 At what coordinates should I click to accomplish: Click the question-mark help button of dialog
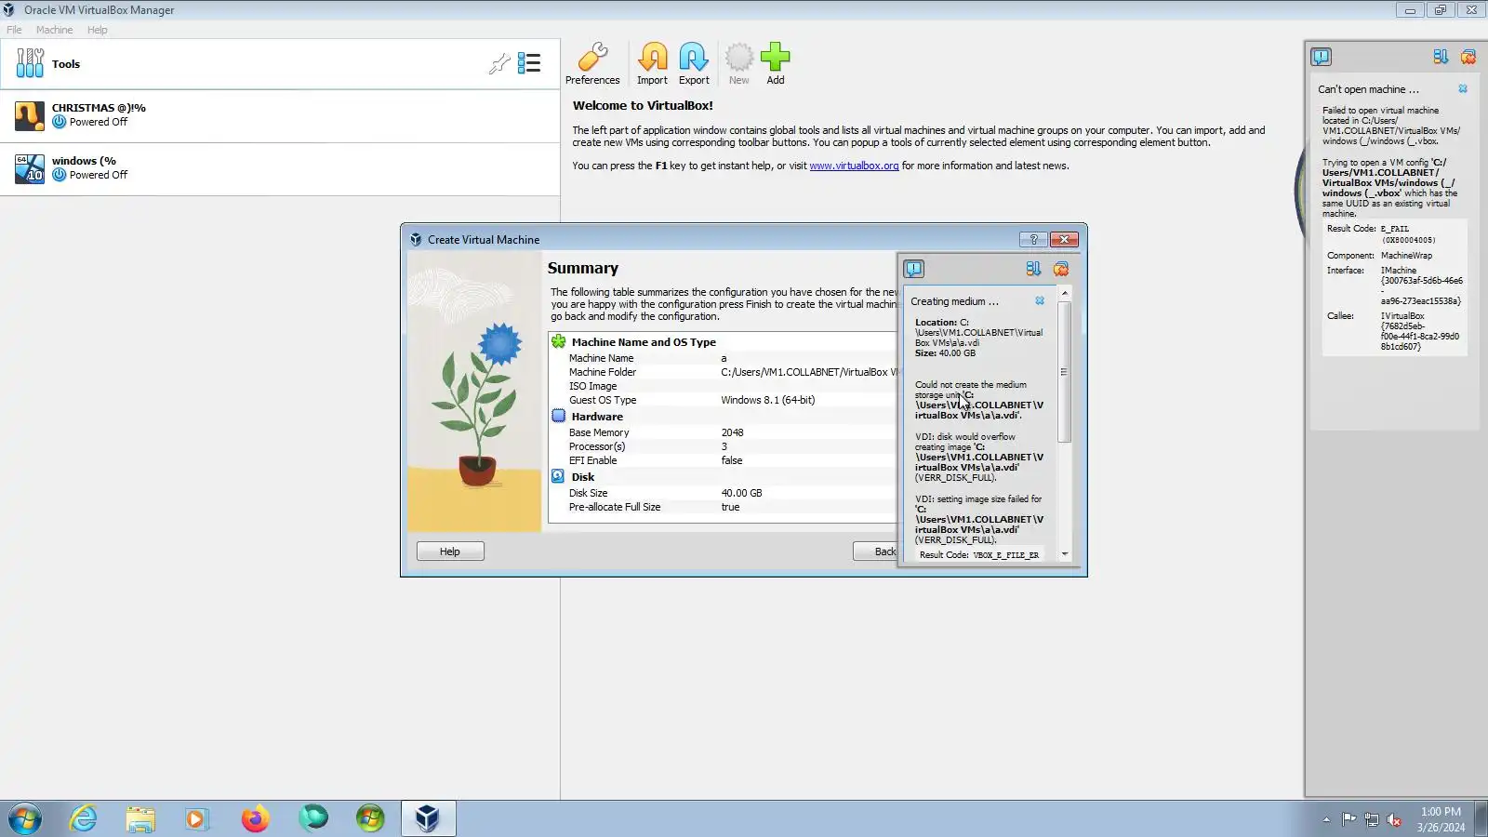(1033, 240)
